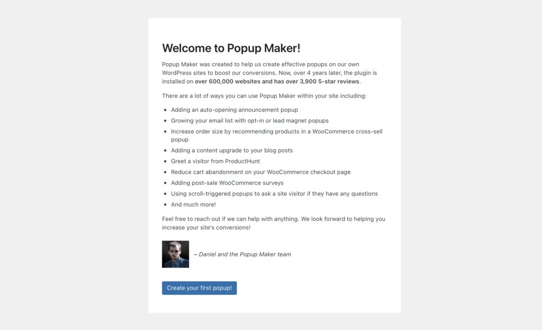Click the "increase your site's conversions!" text
Image resolution: width=542 pixels, height=330 pixels.
(x=206, y=228)
